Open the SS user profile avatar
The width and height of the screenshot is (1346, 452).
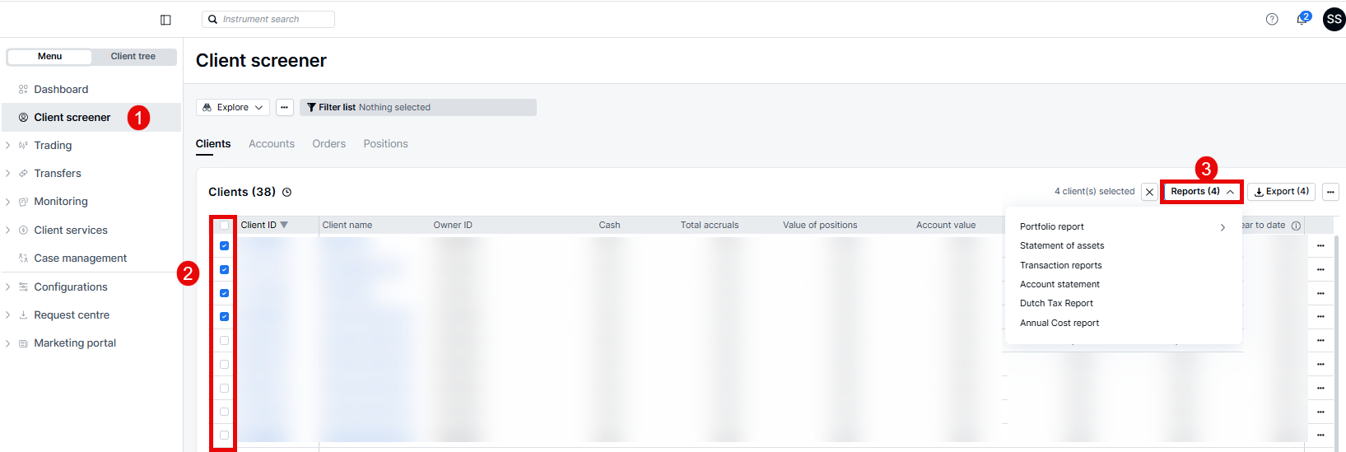coord(1334,19)
